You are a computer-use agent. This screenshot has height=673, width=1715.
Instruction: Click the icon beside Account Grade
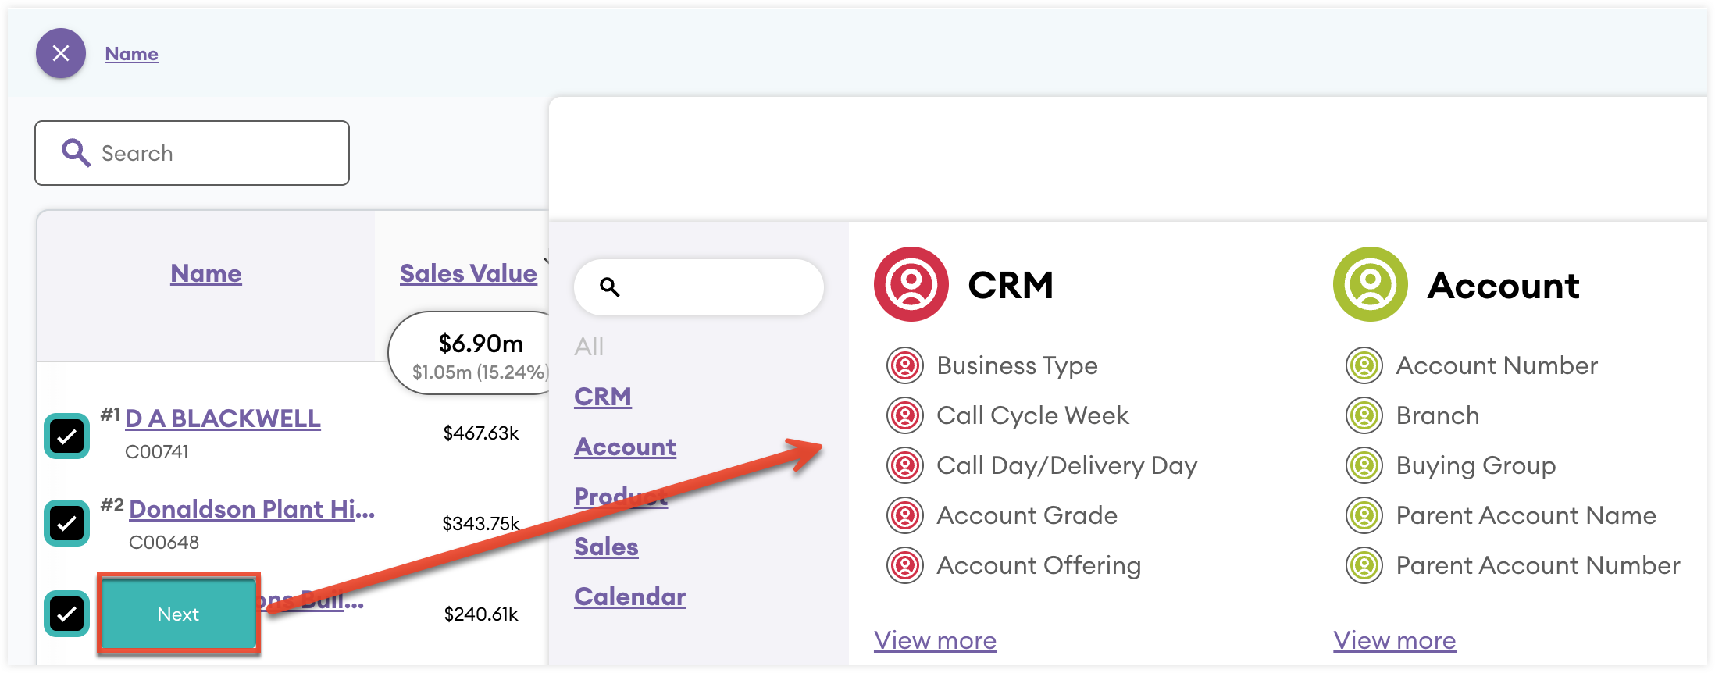point(905,515)
